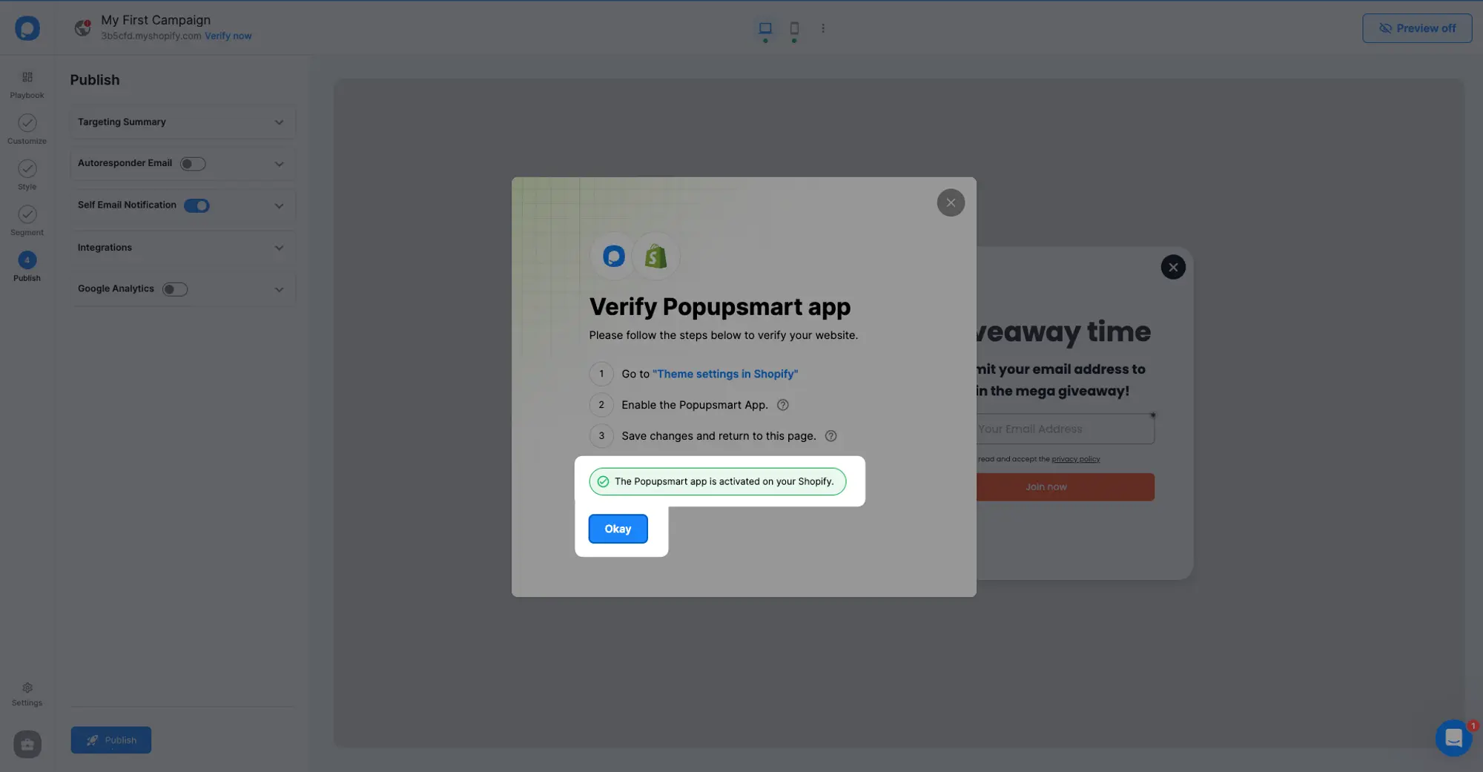Click the Publish panel heading
1483x772 pixels.
pos(95,80)
